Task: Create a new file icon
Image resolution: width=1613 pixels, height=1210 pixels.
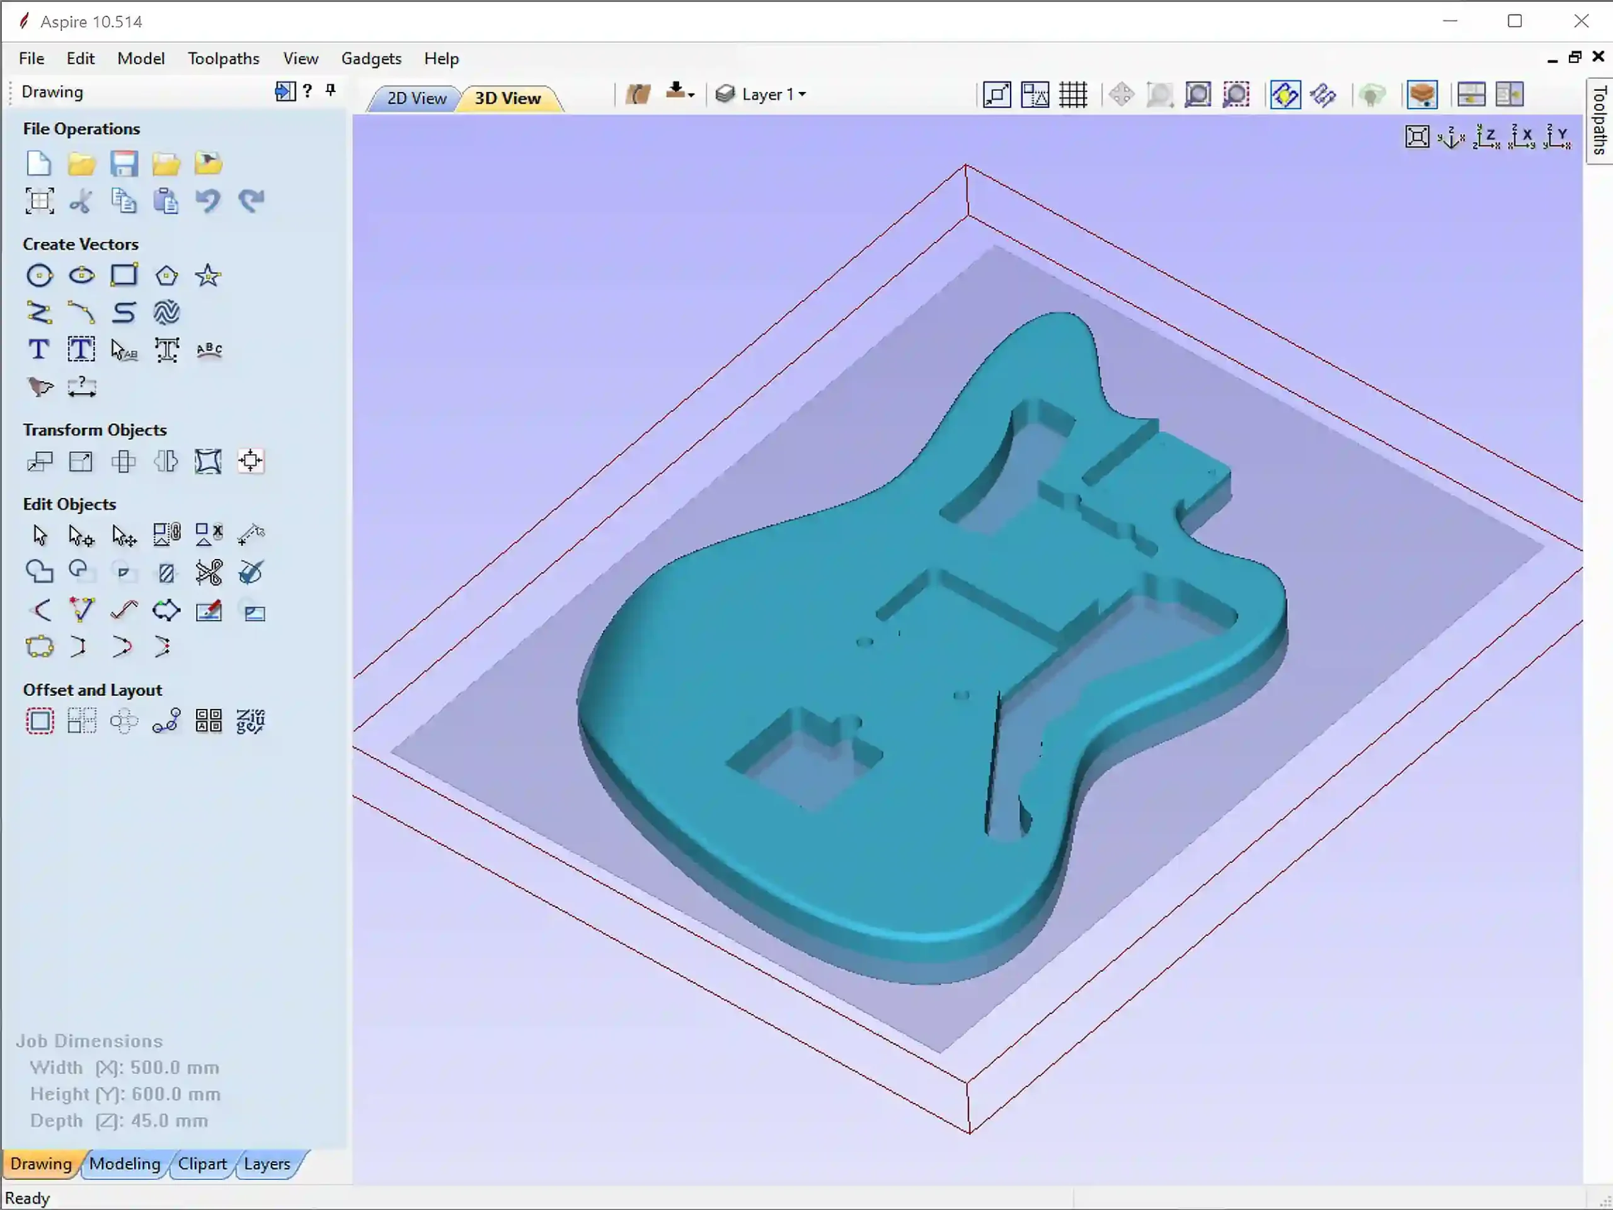Action: 38,163
